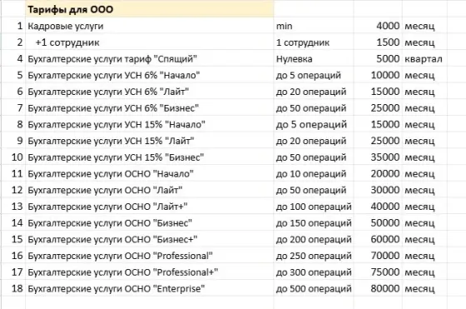The image size is (466, 309).
Task: Click the tariff "Спящий" service cell
Action: (150, 58)
